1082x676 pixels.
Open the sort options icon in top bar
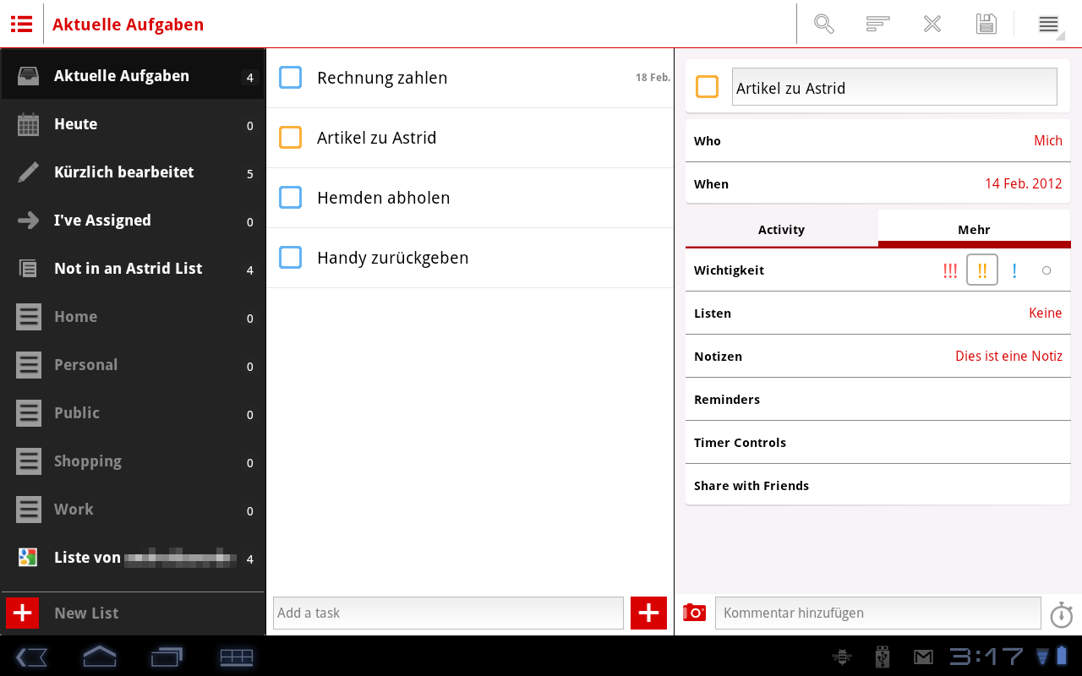tap(878, 24)
